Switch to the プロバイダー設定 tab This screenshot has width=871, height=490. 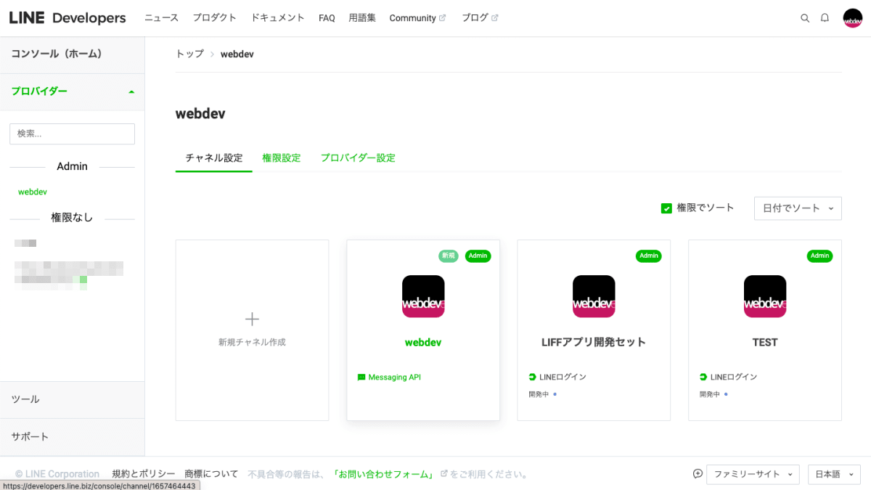pos(358,158)
